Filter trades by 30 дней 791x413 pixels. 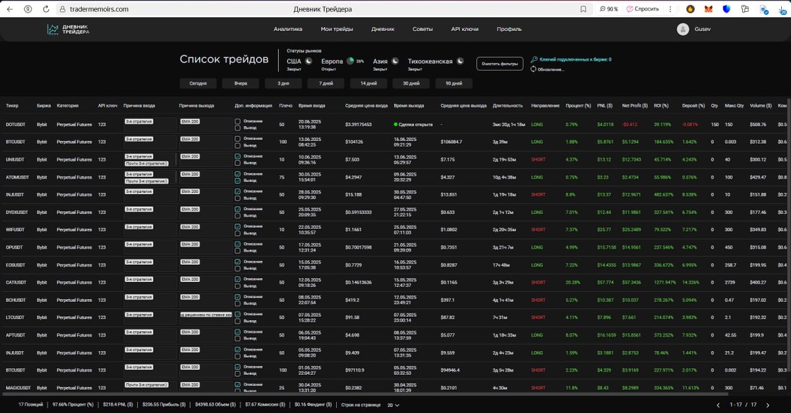pos(411,84)
